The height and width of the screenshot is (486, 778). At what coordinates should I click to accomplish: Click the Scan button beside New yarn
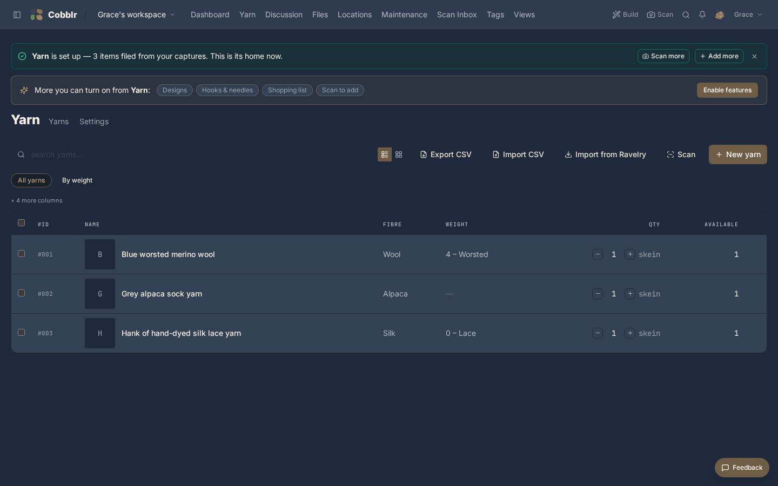coord(681,154)
